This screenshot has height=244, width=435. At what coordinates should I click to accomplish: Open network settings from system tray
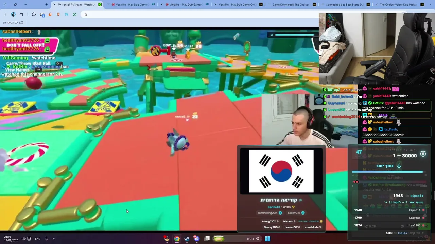(x=29, y=239)
